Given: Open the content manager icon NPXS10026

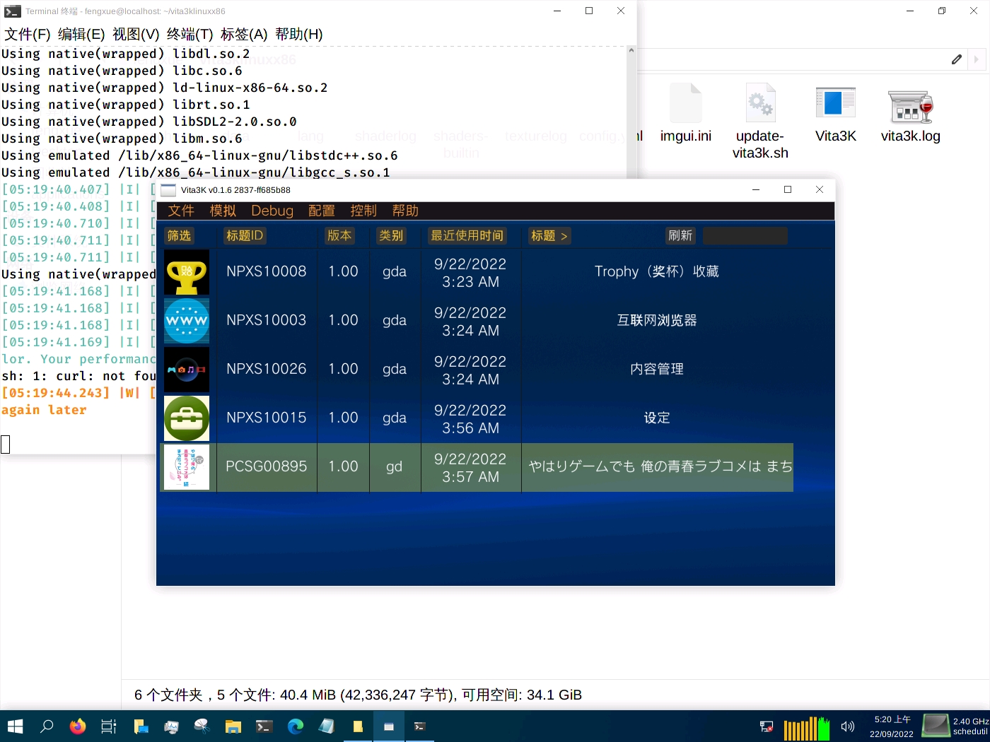Looking at the screenshot, I should (187, 370).
